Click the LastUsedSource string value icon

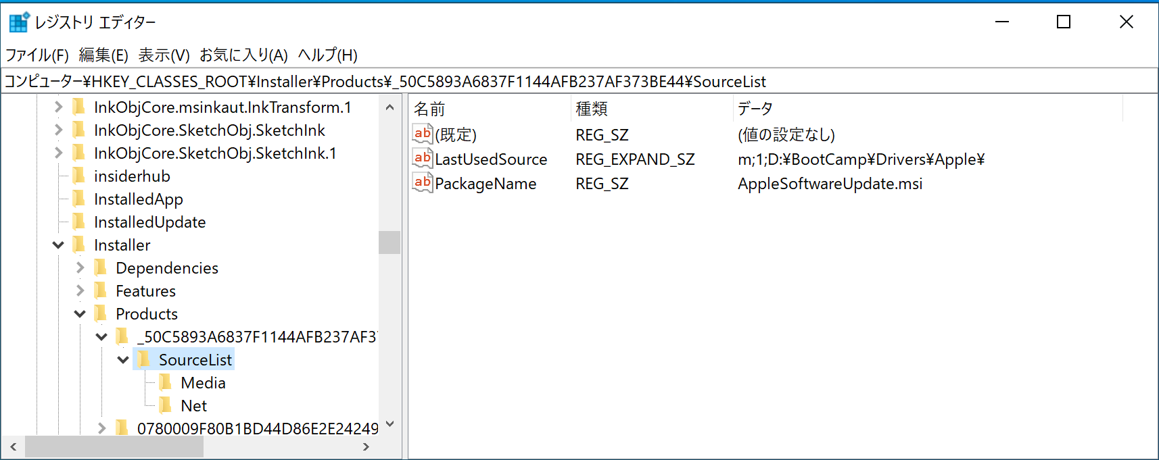coord(423,159)
